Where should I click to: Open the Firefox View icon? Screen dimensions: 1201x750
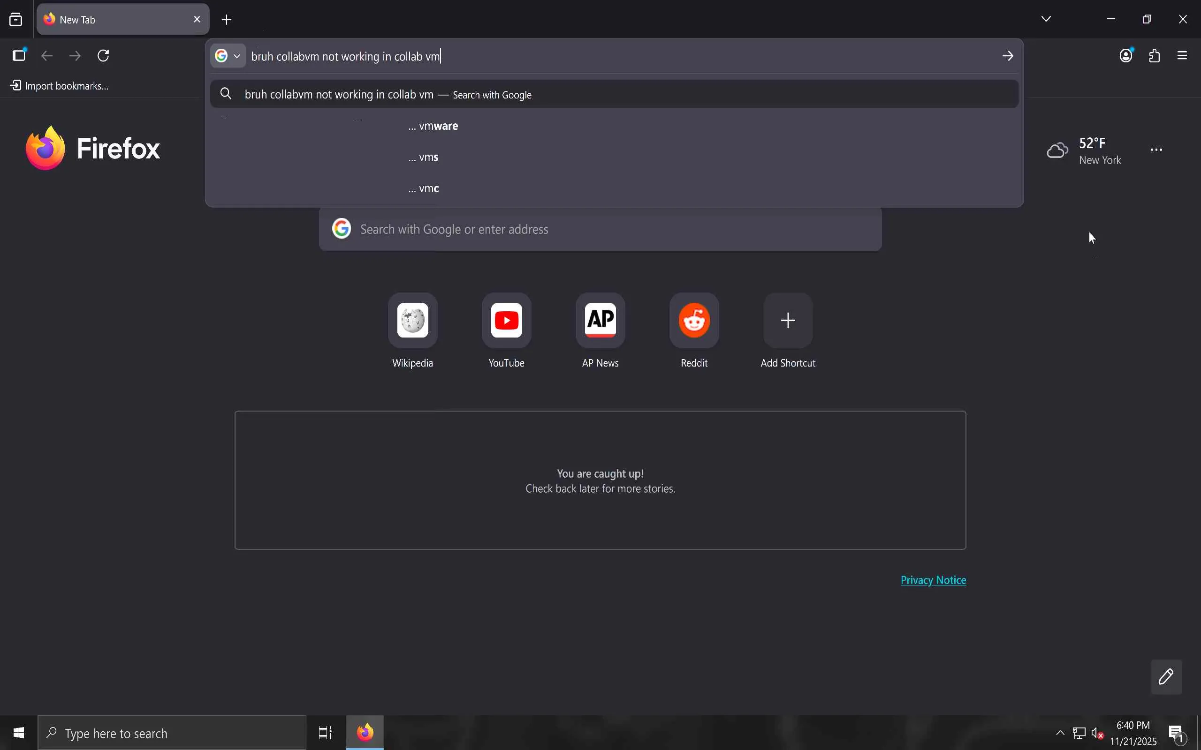[x=16, y=20]
